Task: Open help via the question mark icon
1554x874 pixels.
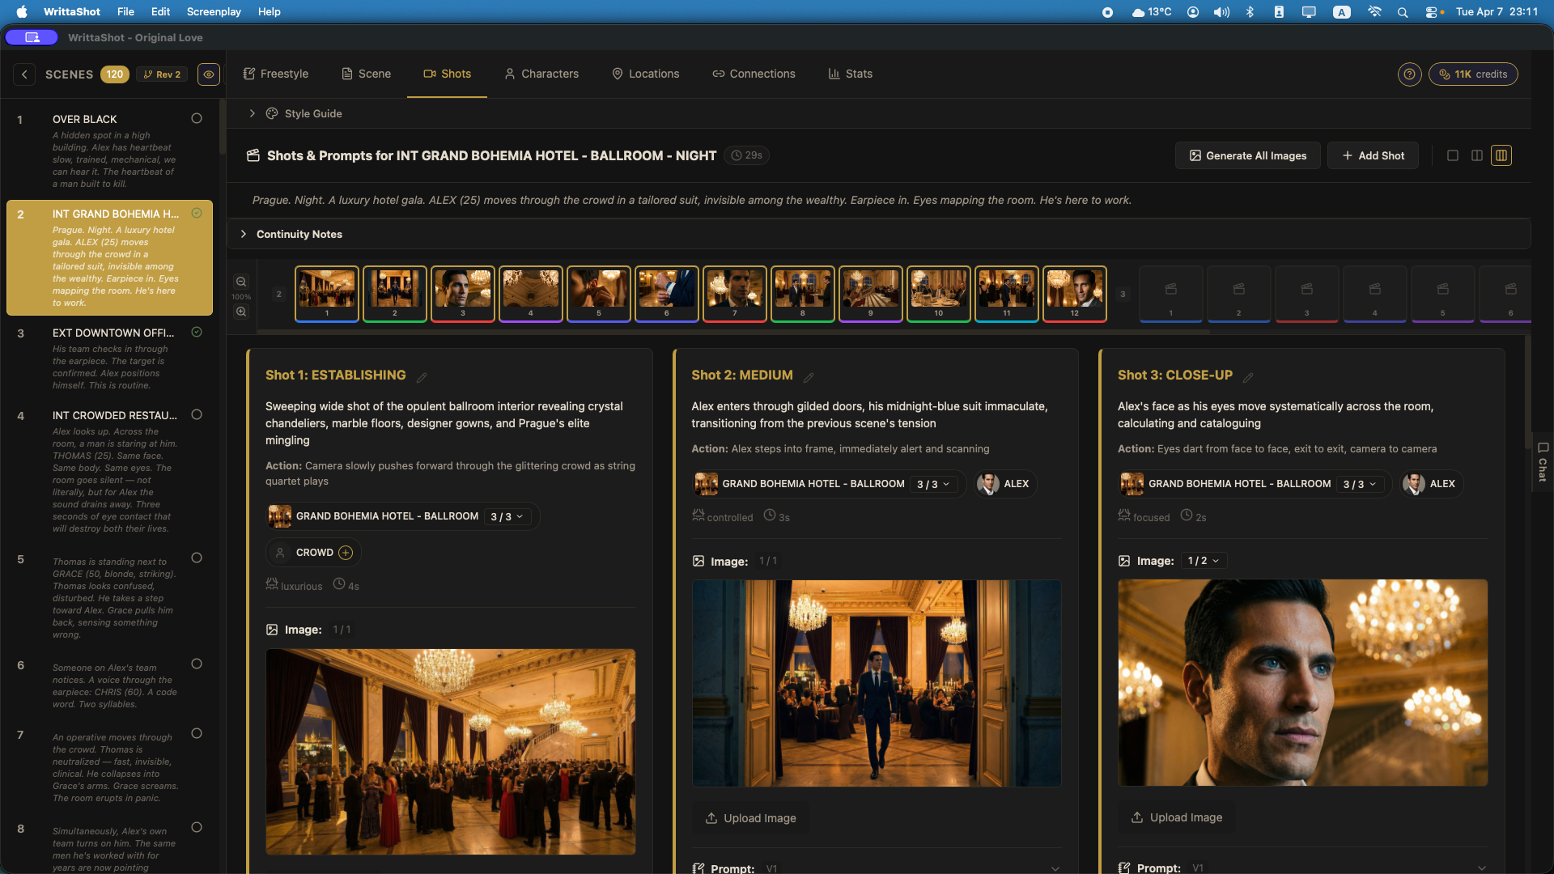Action: pos(1409,74)
